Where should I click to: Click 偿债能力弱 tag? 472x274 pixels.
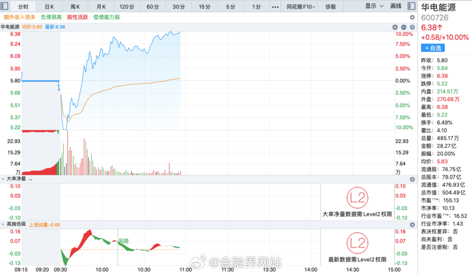(107, 17)
